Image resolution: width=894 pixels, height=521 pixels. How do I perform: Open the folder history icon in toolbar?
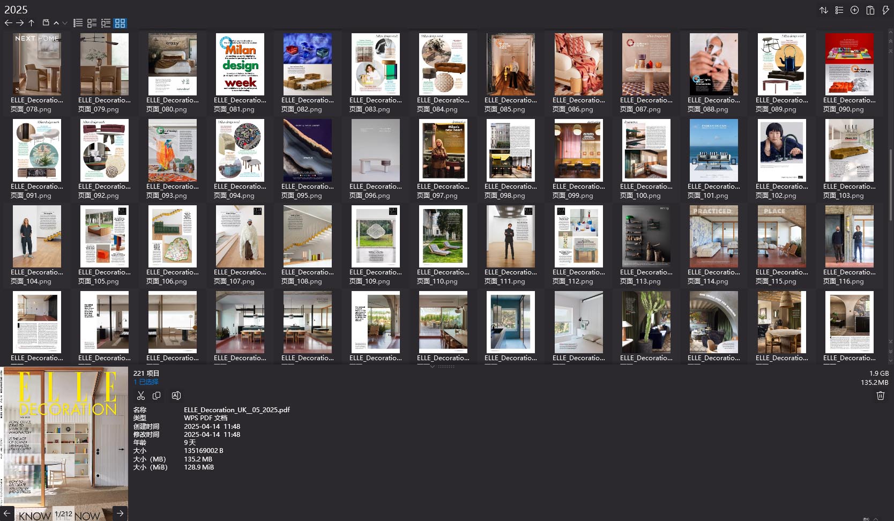click(46, 23)
